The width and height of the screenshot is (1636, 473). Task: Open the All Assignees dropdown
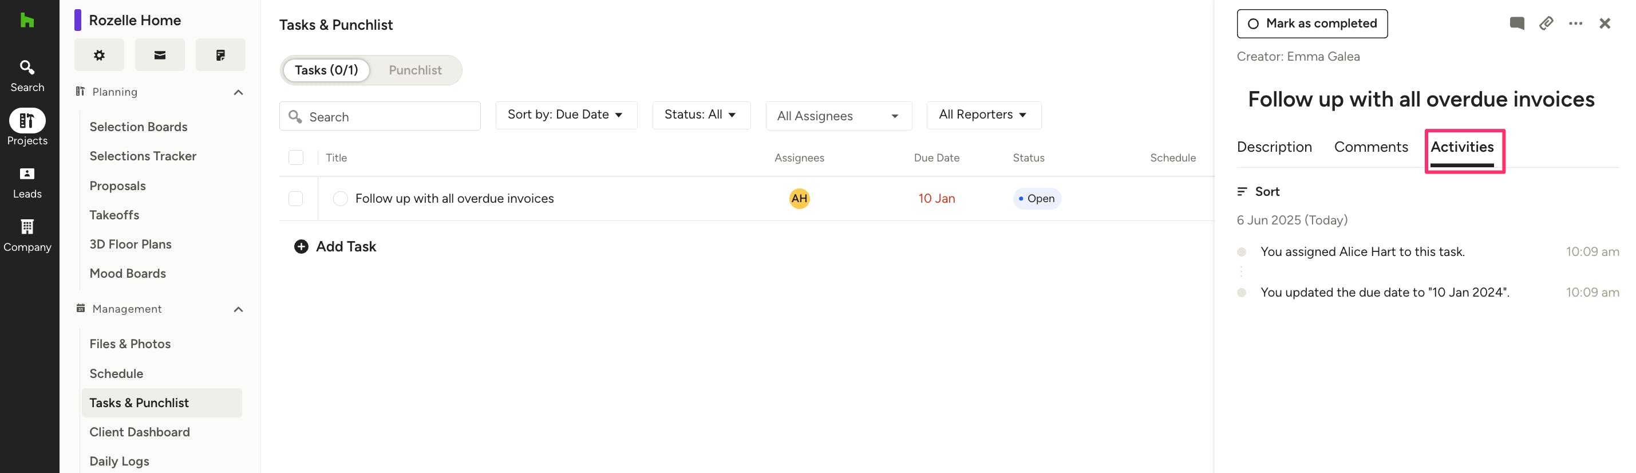[x=837, y=116]
